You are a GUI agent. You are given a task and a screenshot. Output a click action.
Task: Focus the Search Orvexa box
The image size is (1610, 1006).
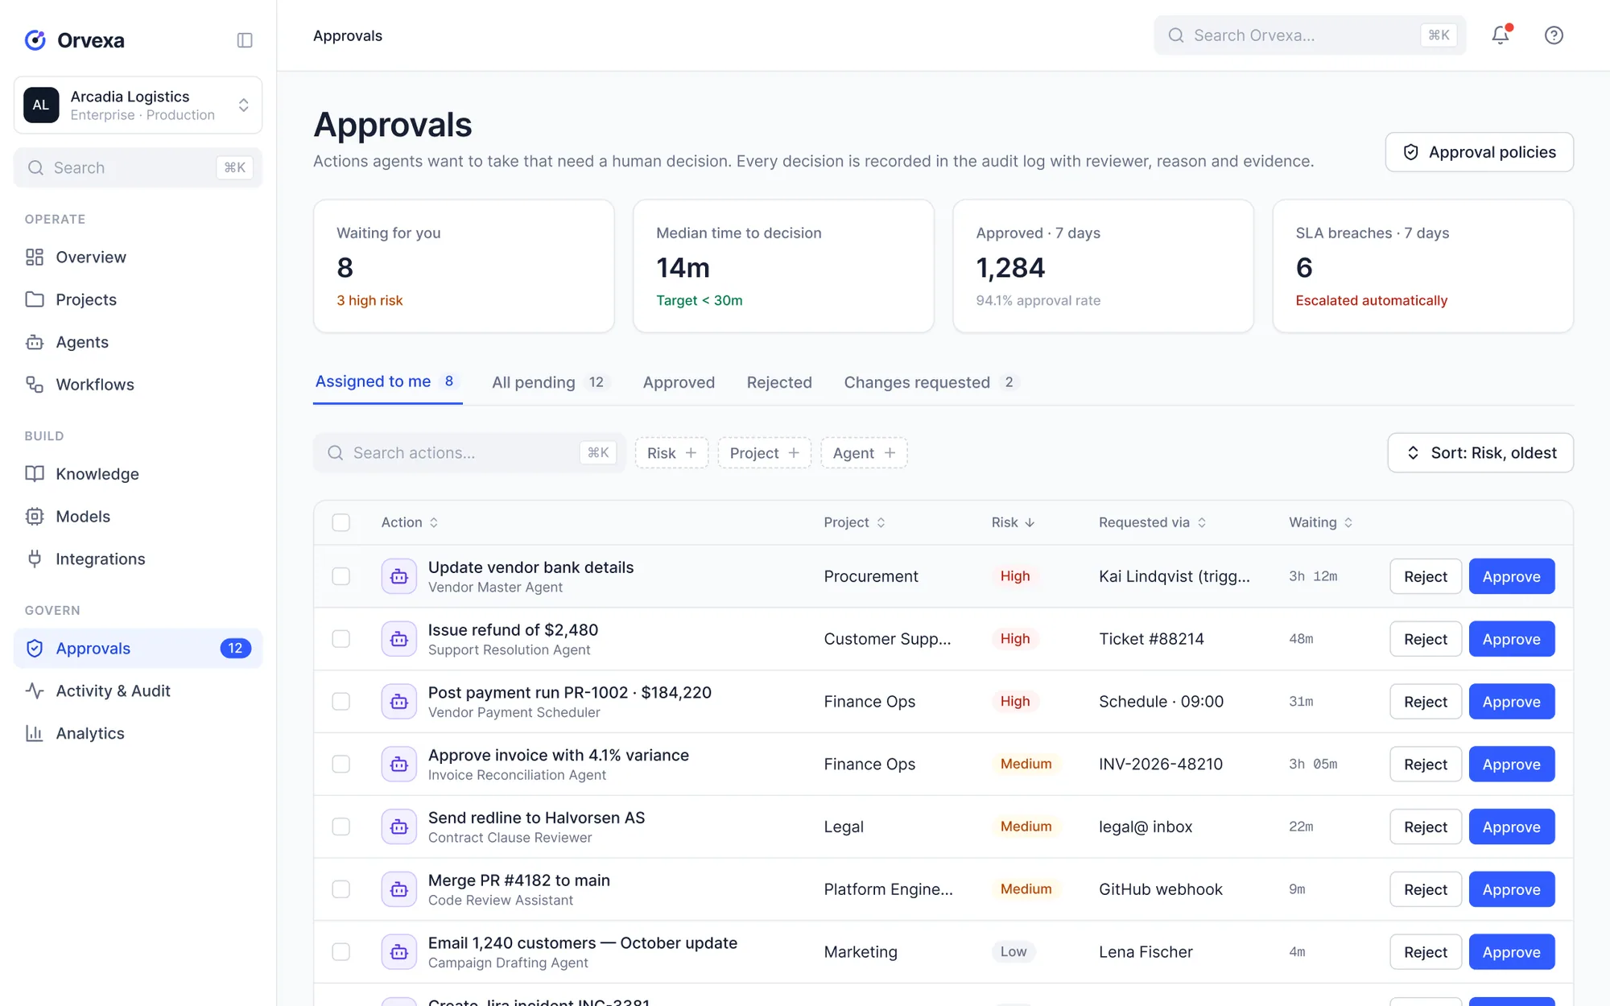coord(1310,35)
